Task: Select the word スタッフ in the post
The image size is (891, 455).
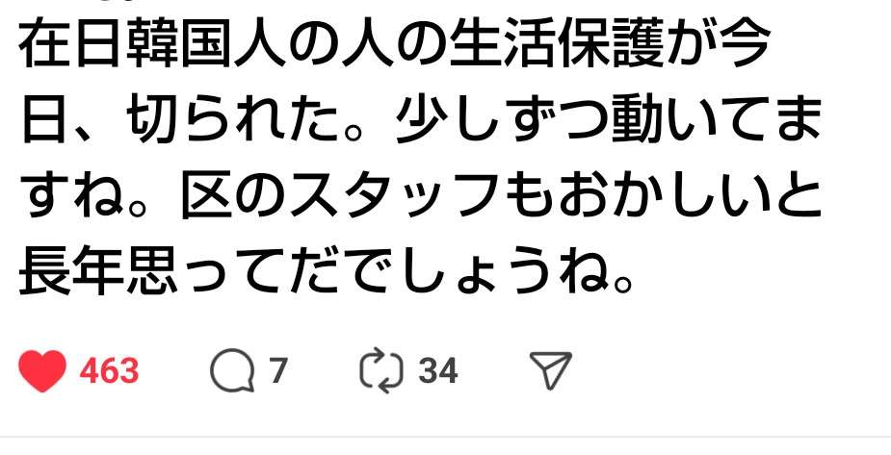Action: (x=398, y=198)
